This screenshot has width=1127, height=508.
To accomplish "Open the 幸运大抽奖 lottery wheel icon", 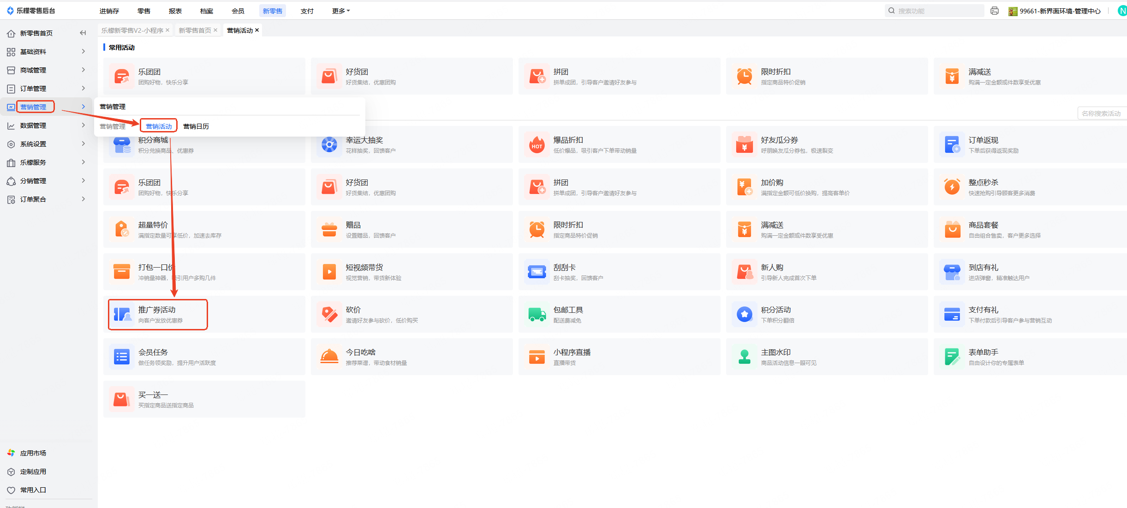I will pyautogui.click(x=329, y=145).
